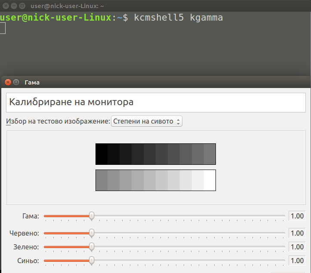This screenshot has width=311, height=273.
Task: Close the Гама window
Action: tap(8, 82)
